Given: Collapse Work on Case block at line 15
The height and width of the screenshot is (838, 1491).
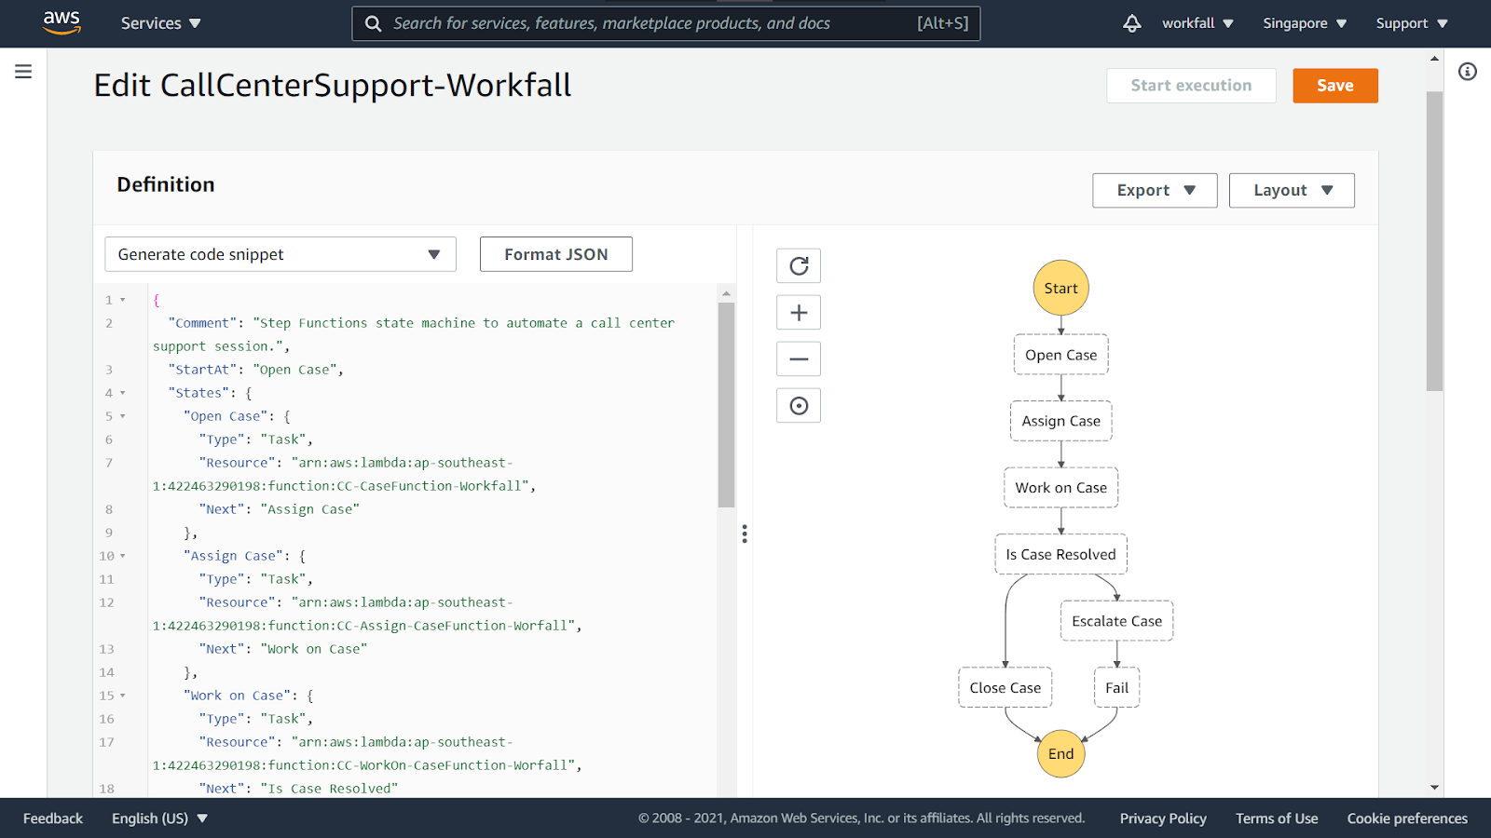Looking at the screenshot, I should click(122, 696).
